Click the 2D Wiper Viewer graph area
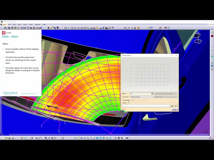Screen dimensions: 214x160 (149, 75)
